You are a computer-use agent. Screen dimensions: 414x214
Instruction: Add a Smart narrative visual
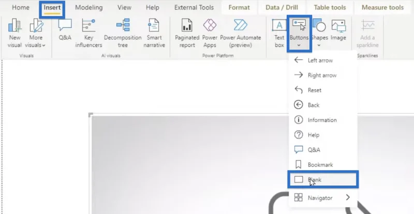tap(154, 33)
